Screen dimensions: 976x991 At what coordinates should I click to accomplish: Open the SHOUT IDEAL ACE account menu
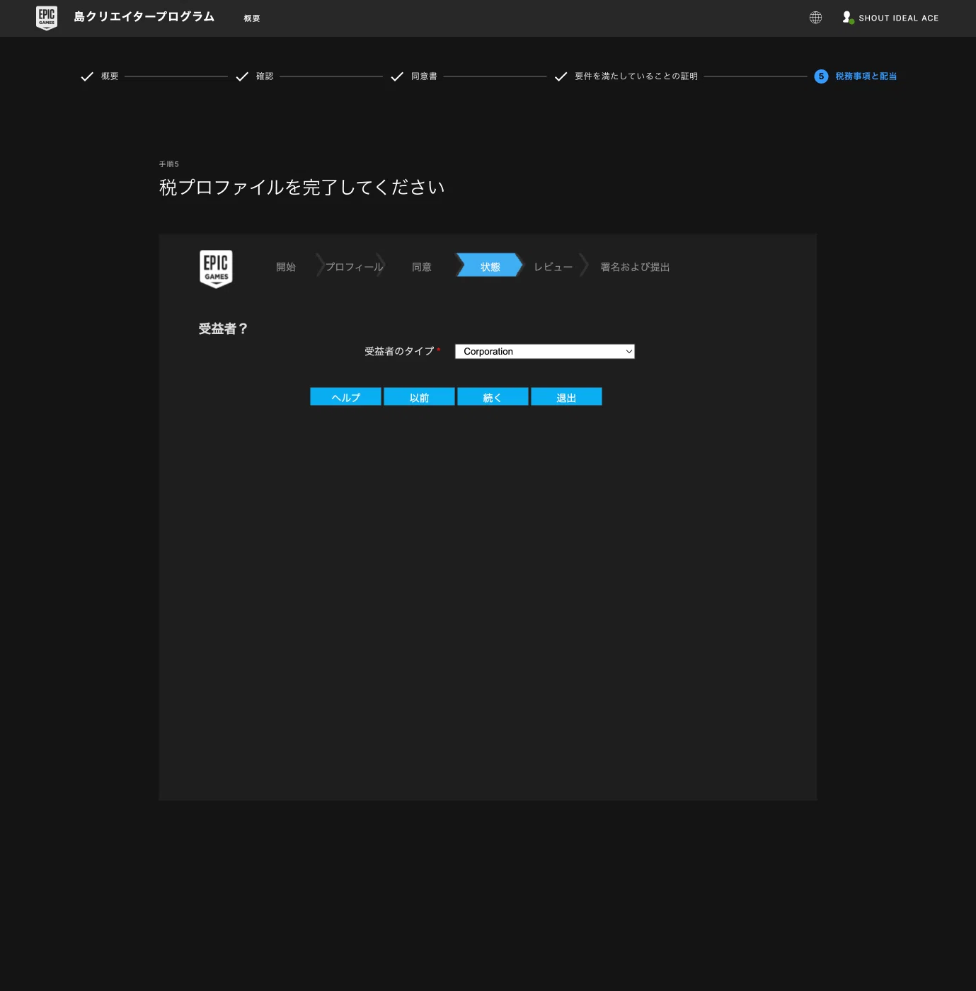pos(898,18)
